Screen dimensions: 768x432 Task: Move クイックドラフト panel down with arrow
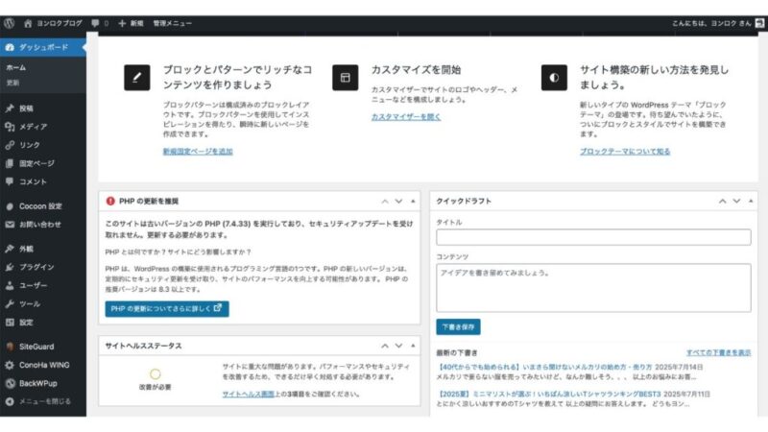[736, 202]
